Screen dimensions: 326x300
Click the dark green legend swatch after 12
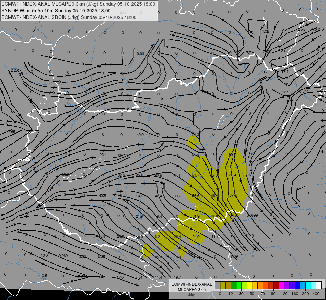(234, 285)
